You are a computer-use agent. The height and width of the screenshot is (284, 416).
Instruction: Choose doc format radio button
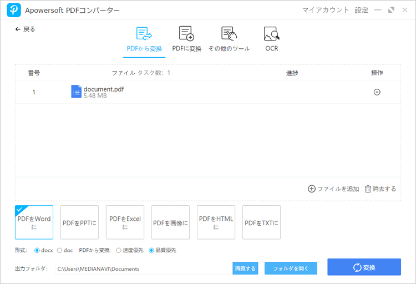[x=60, y=250]
